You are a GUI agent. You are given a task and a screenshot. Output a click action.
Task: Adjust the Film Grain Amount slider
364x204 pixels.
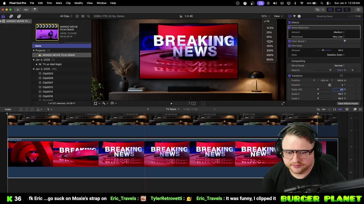point(323,50)
